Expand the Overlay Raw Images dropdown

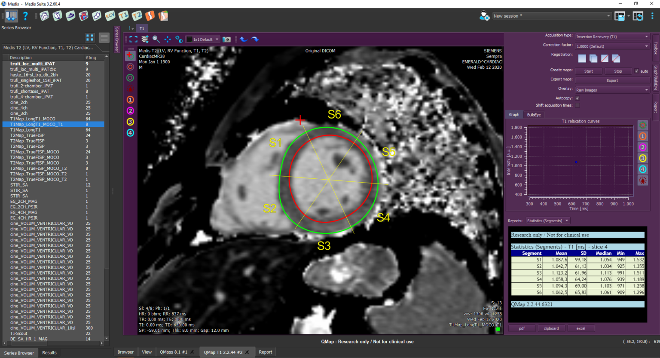click(612, 90)
